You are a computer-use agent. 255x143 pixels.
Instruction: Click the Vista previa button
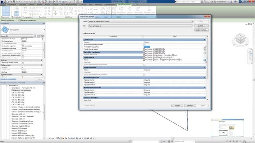tap(89, 106)
